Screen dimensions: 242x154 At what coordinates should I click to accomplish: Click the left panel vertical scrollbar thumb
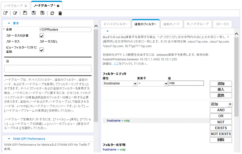[x=96, y=75]
